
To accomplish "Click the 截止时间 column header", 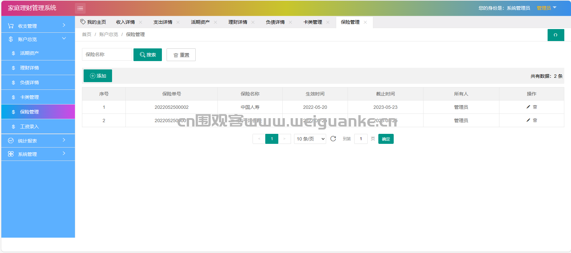I will pyautogui.click(x=385, y=94).
